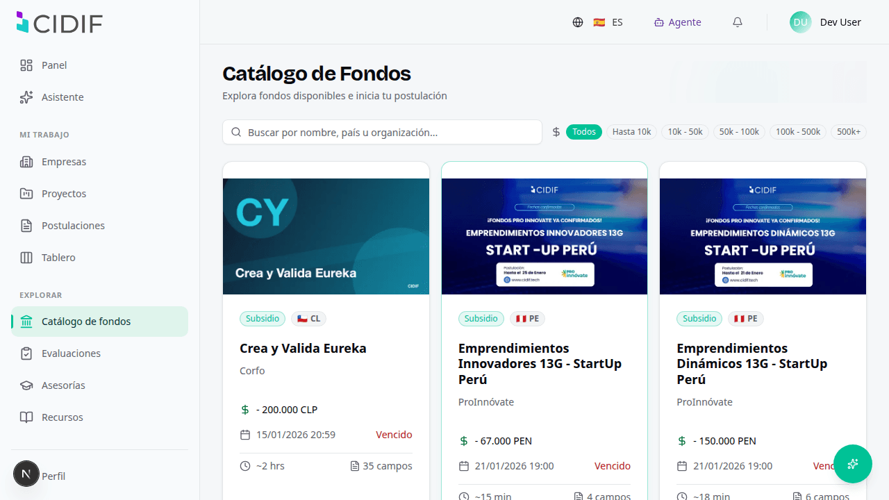The image size is (889, 500).
Task: Click the CIDIF logo
Action: point(59,22)
